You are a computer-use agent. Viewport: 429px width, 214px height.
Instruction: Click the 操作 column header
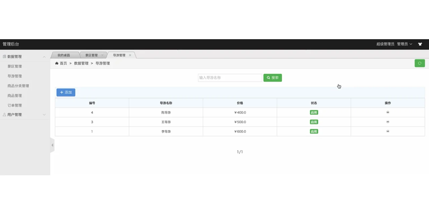coord(388,103)
